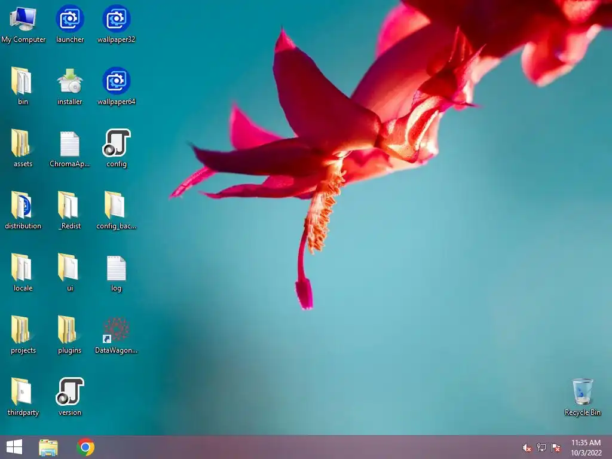Select the _Redist folder icon

[x=70, y=210]
